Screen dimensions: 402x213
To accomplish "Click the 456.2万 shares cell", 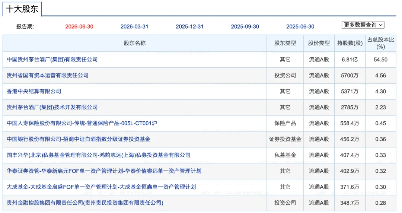I will click(x=350, y=139).
